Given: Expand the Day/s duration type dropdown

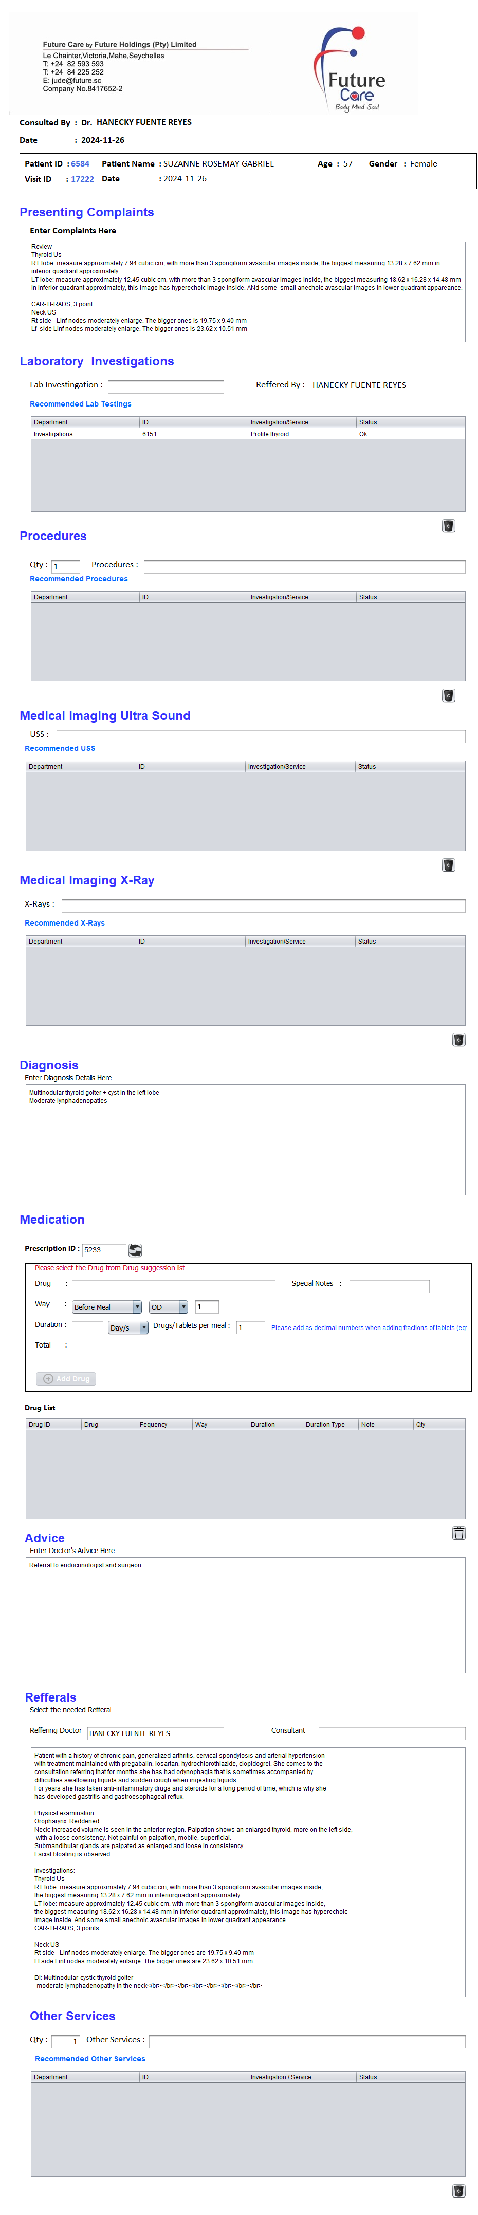Looking at the screenshot, I should (x=128, y=1327).
